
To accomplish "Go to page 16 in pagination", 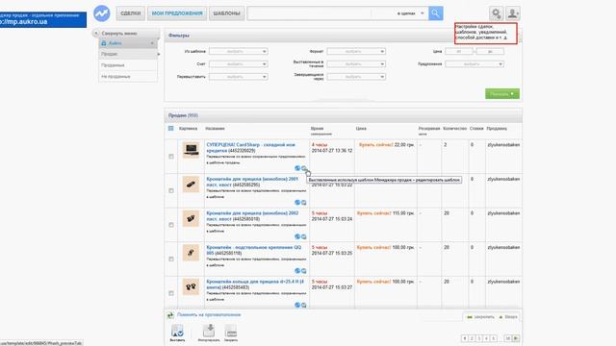I will 507,338.
